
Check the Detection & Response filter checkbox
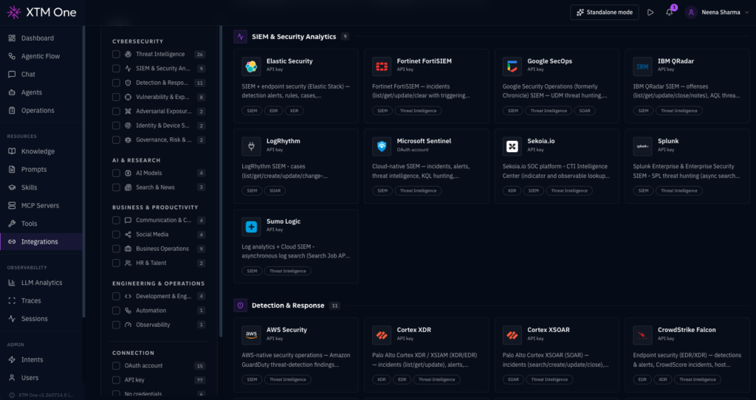(116, 83)
